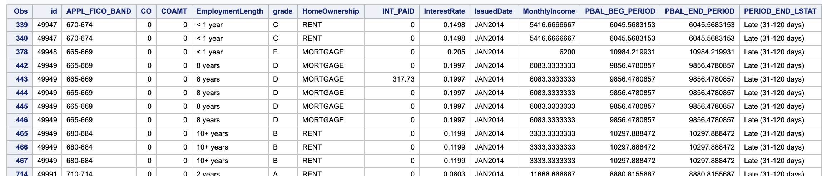Click the grade column header
Screen dimensions: 822x176
282,11
